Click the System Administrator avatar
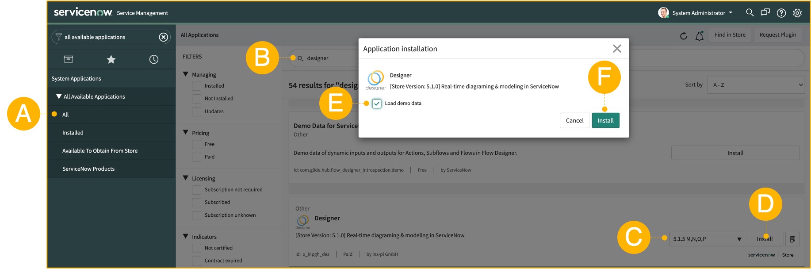This screenshot has height=269, width=811. (663, 13)
